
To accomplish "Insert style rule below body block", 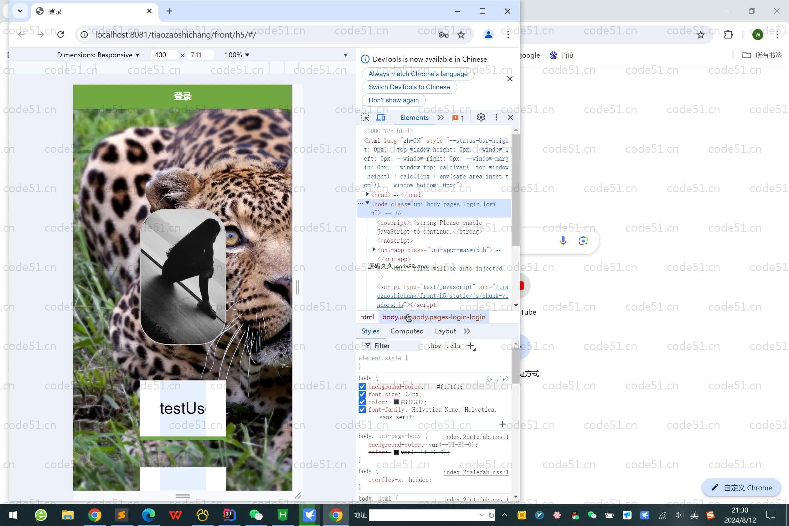I will click(x=502, y=424).
